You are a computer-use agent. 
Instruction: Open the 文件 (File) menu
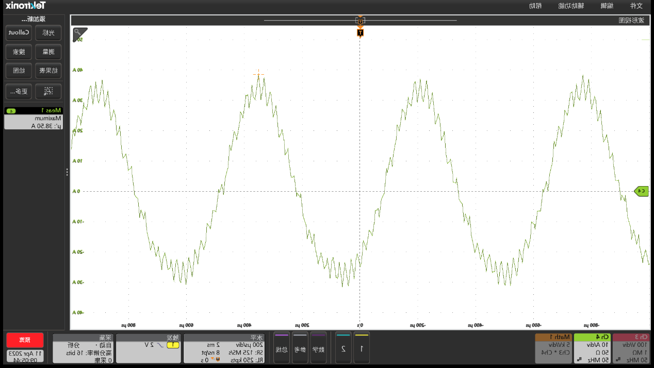[x=636, y=6]
